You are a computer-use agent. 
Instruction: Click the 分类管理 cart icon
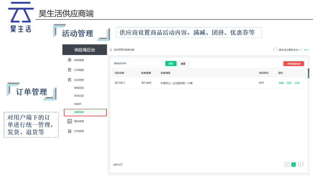[69, 131]
